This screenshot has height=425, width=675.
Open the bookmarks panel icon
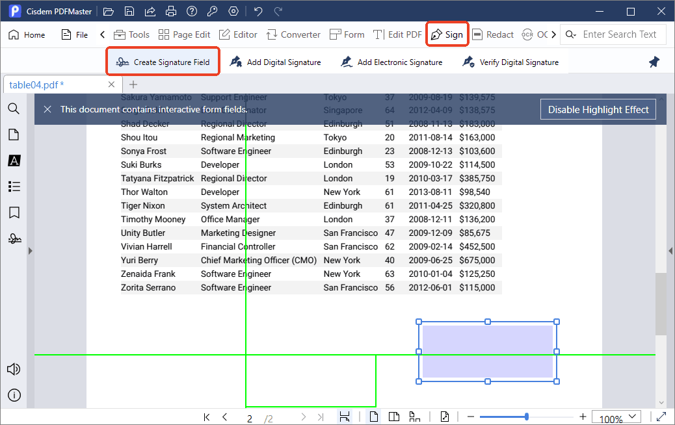point(14,212)
